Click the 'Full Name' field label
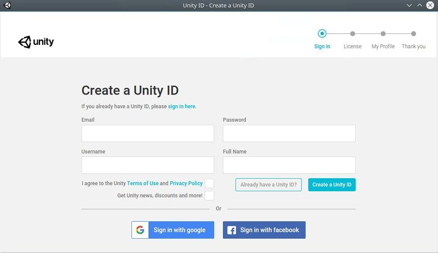Viewport: 438px width, 253px height. click(235, 151)
